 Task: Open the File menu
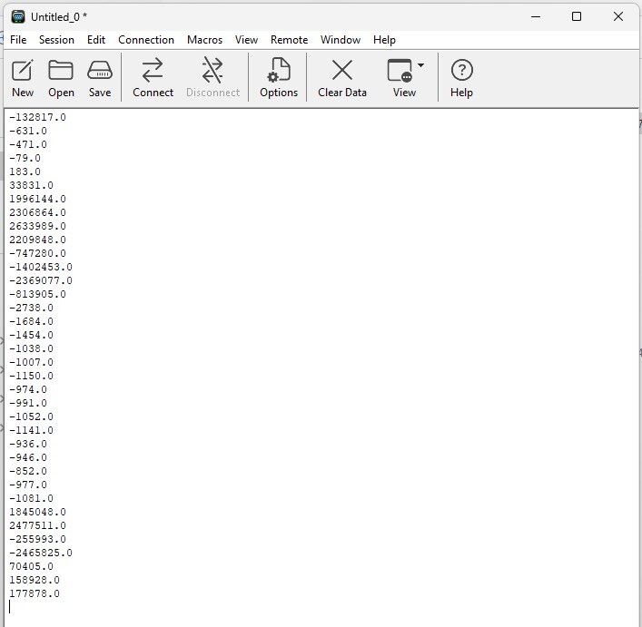pos(18,40)
